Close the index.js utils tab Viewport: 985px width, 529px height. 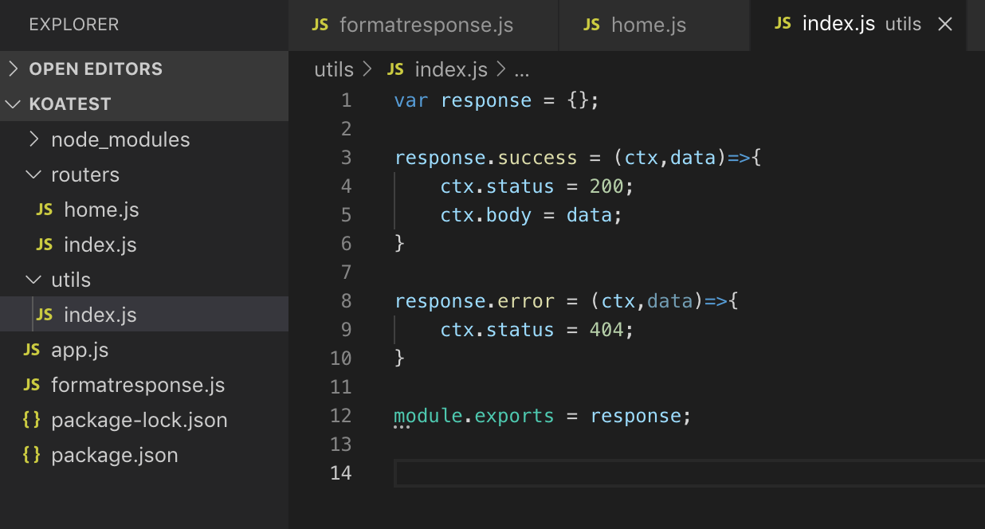[x=945, y=25]
